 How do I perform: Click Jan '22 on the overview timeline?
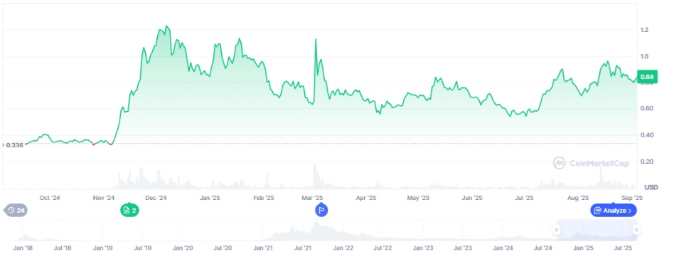(343, 248)
